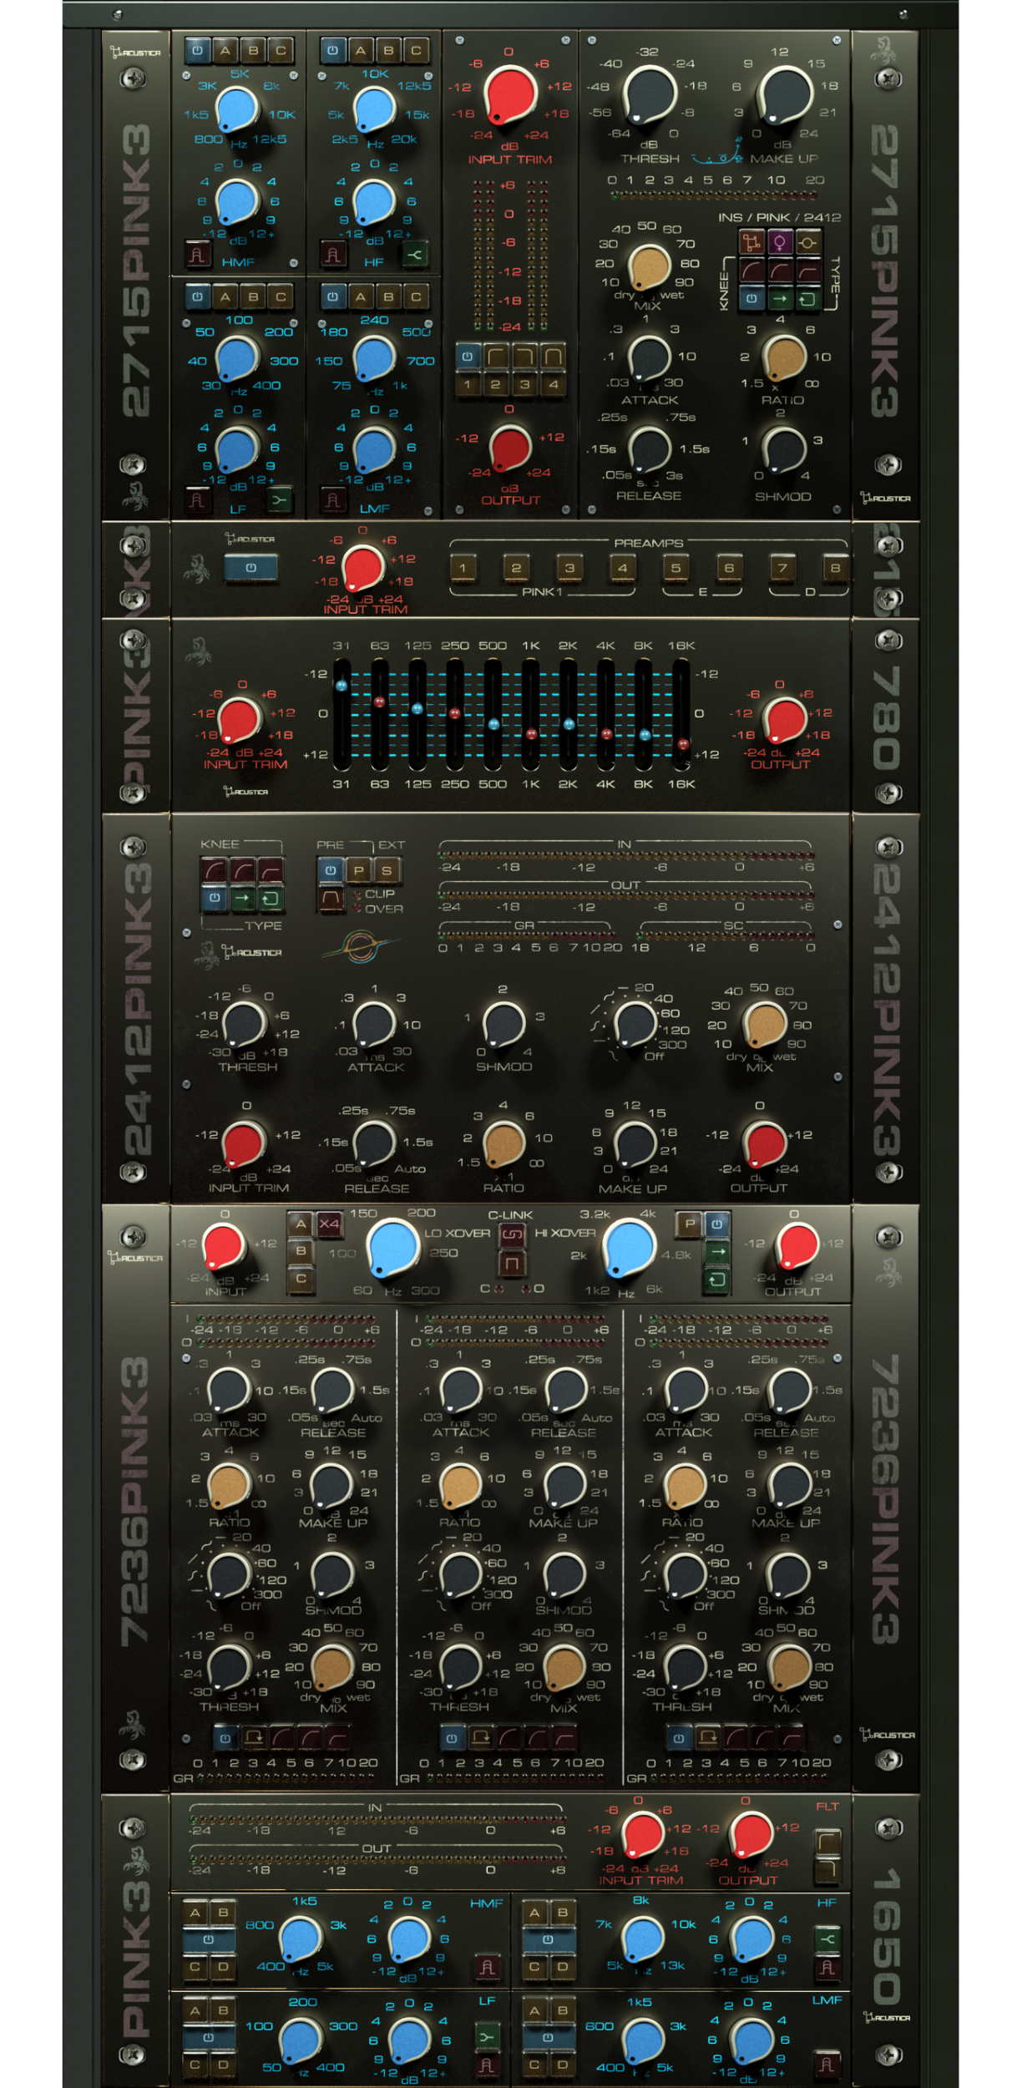This screenshot has height=2088, width=1027.
Task: Select the middle knee curve on 2412 compressor
Action: click(x=242, y=871)
